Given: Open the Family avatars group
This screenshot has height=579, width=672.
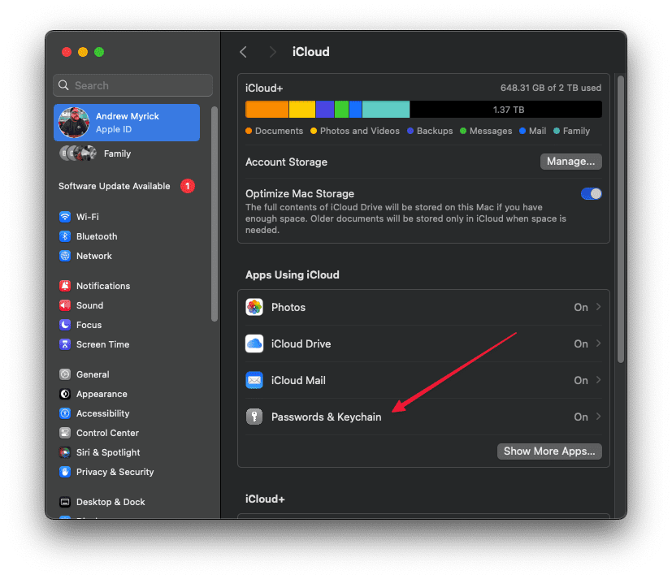Looking at the screenshot, I should pos(78,153).
